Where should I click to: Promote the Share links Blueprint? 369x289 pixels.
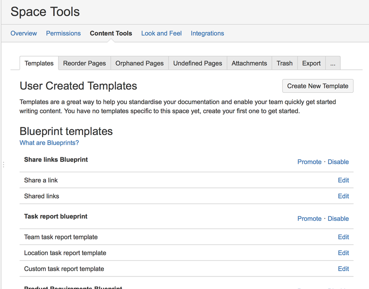[x=309, y=162]
